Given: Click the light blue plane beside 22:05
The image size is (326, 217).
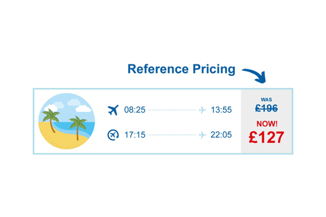Looking at the screenshot, I should [202, 134].
